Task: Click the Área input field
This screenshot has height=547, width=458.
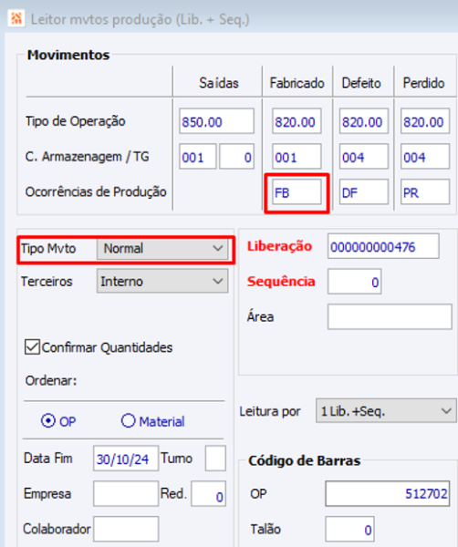Action: (x=390, y=316)
